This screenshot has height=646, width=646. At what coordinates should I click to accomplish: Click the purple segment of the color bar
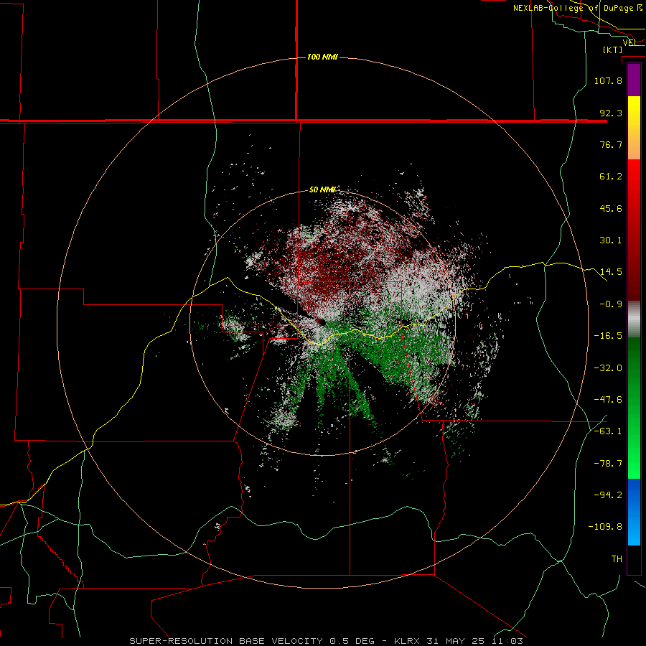[634, 80]
